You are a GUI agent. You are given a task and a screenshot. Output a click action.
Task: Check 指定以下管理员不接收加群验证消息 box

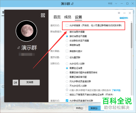pos(67,94)
